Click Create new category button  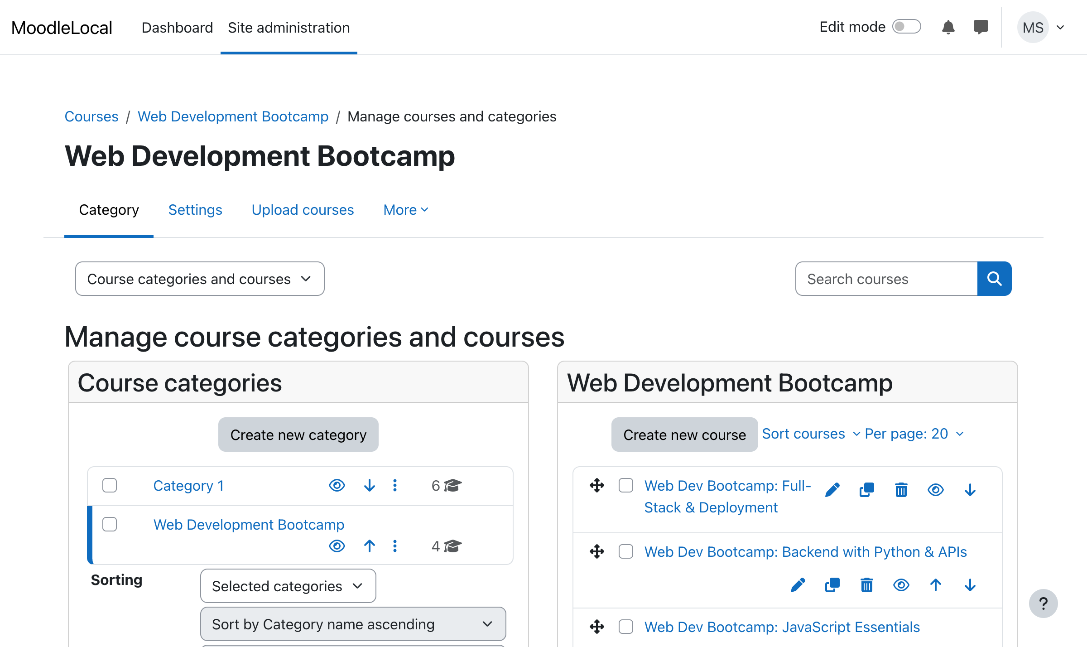298,435
